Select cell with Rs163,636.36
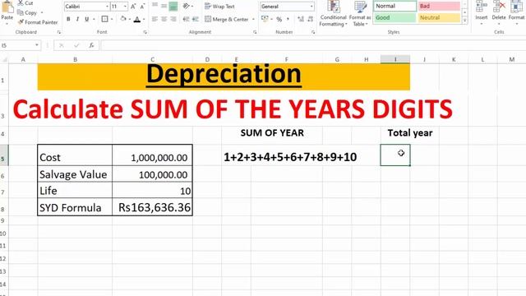The width and height of the screenshot is (526, 296). click(152, 207)
